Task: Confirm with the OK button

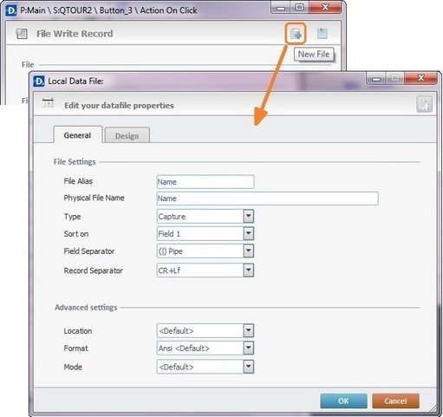Action: [x=343, y=401]
